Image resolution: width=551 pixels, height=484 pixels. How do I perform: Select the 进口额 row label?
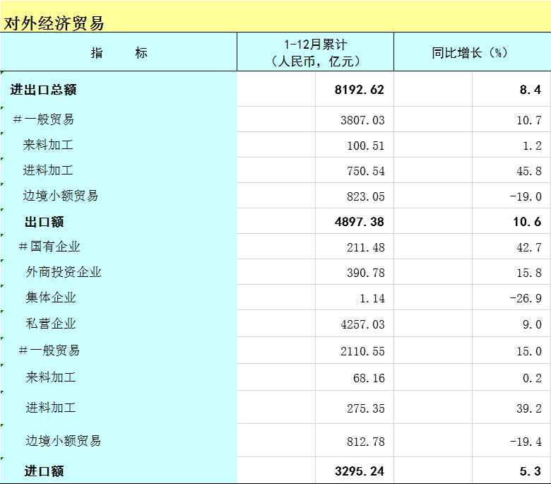pos(45,471)
